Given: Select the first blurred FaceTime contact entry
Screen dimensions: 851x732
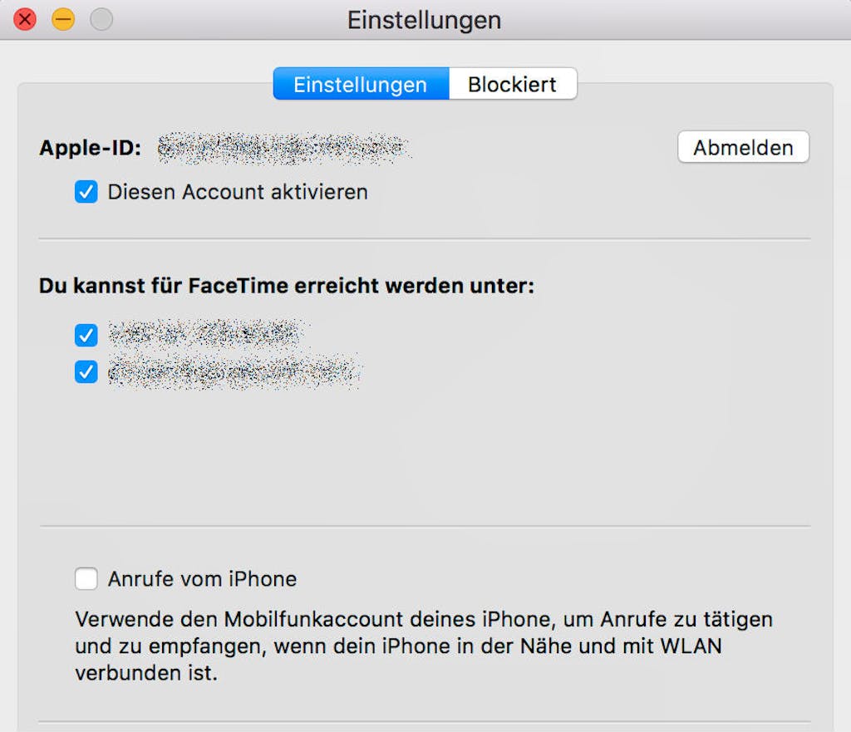Looking at the screenshot, I should coord(206,334).
